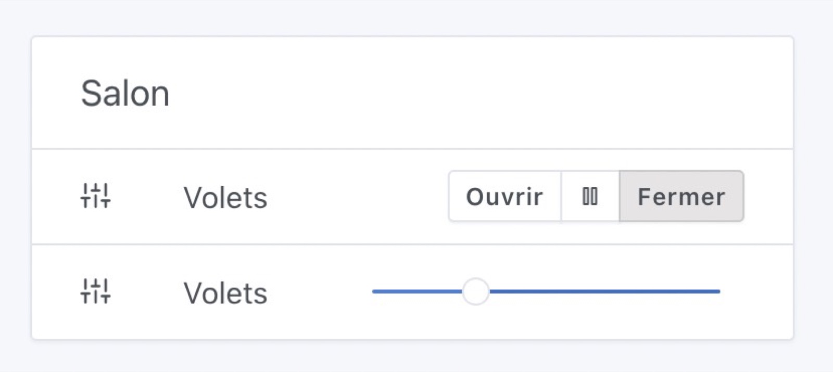Click the Salon card title
833x372 pixels.
pyautogui.click(x=125, y=94)
